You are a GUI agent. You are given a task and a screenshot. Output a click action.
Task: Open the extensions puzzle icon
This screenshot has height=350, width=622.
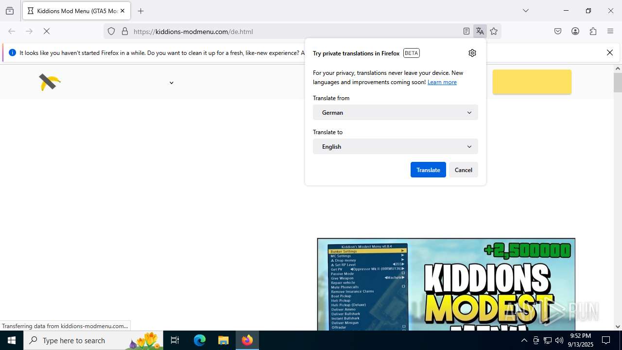593,31
